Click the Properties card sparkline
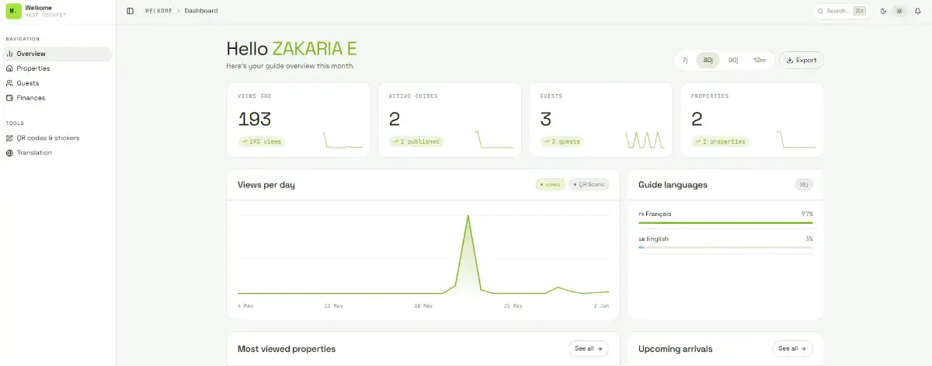Screen dimensions: 932x366 point(796,140)
